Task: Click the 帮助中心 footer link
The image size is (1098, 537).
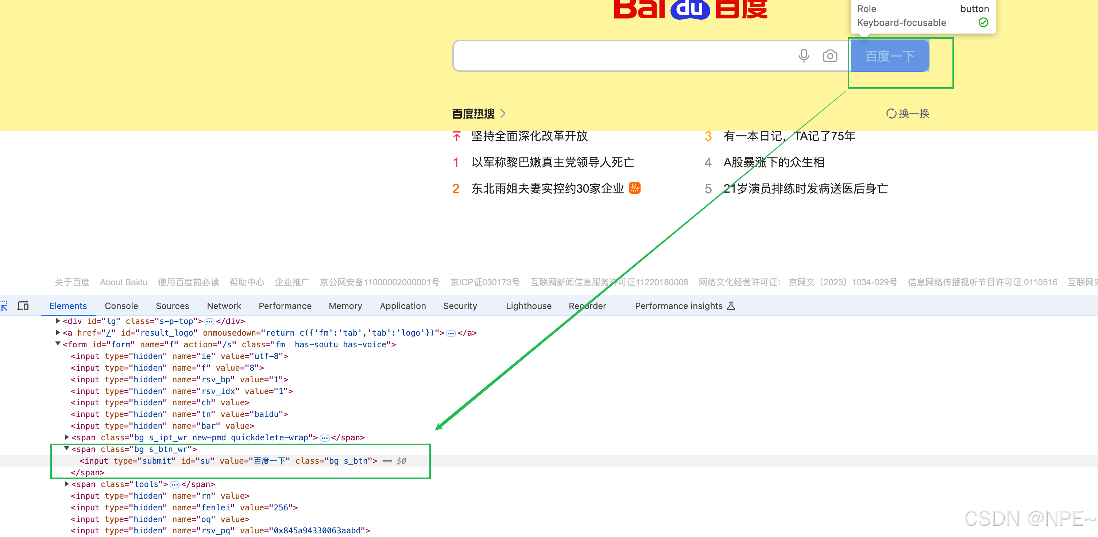Action: [247, 282]
